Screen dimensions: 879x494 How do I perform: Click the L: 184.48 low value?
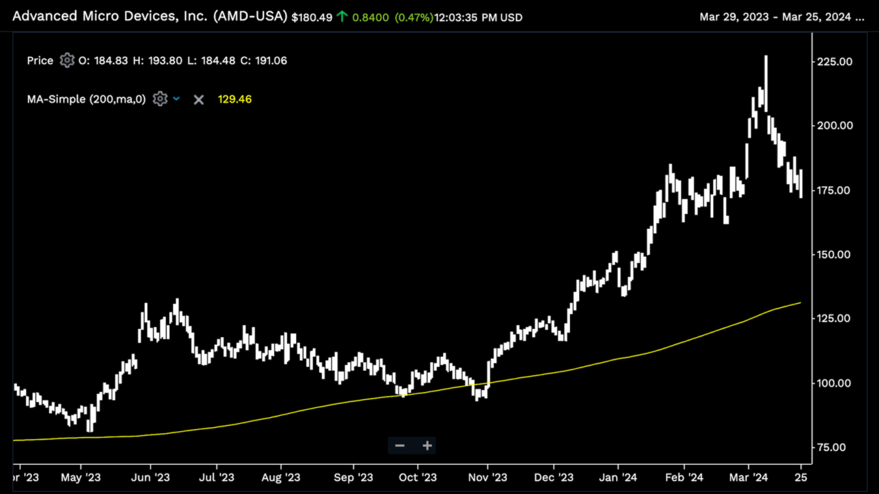211,60
